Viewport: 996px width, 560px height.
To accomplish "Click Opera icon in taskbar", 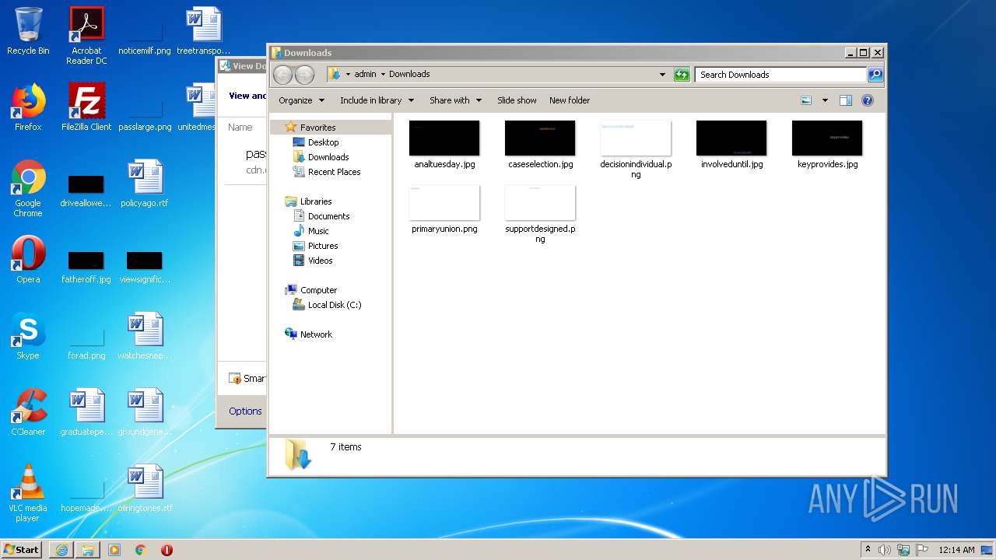I will tap(167, 550).
